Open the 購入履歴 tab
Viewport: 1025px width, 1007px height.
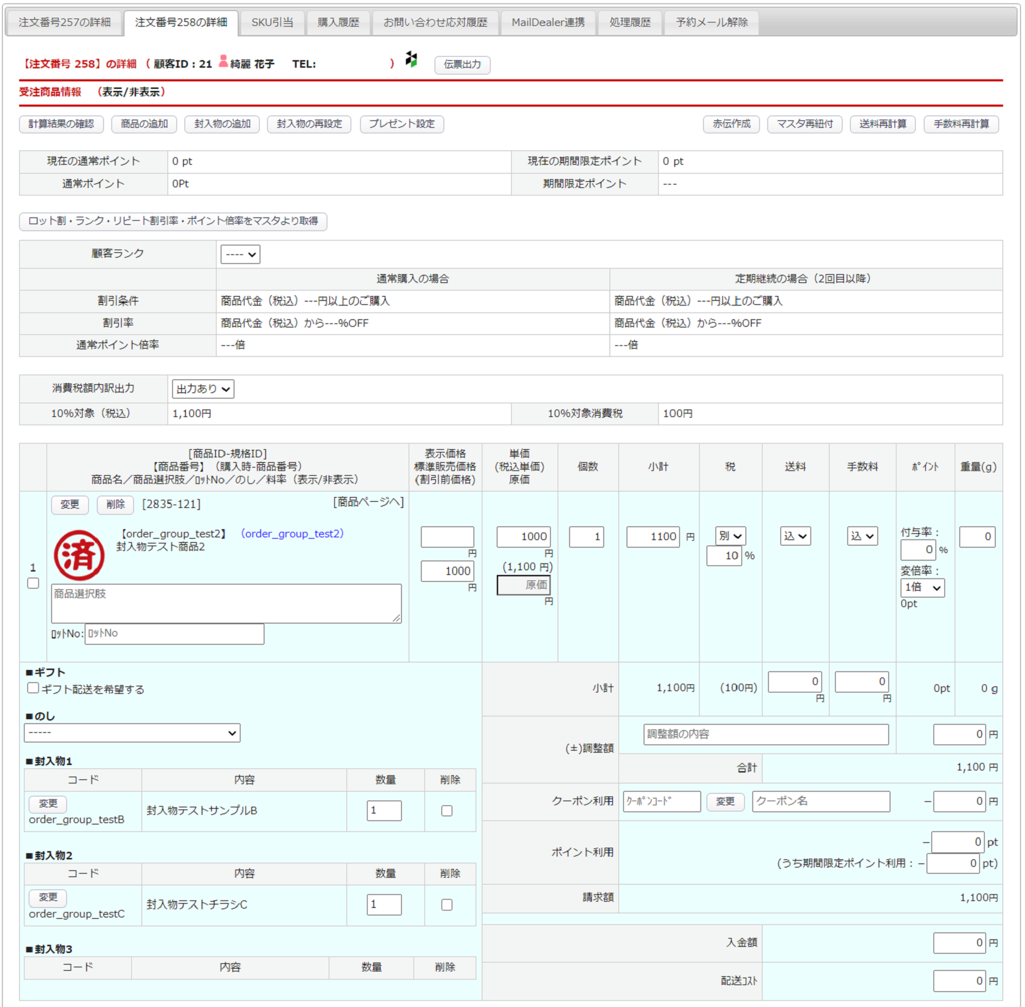(338, 23)
